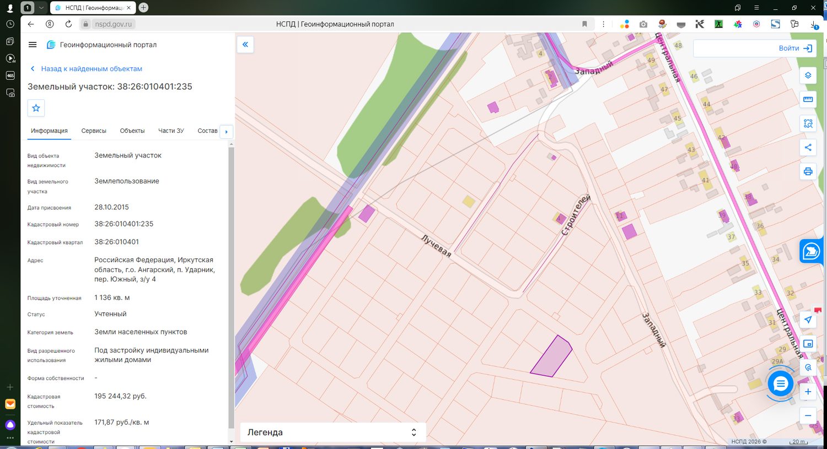Open the map overview window tool

click(x=808, y=344)
